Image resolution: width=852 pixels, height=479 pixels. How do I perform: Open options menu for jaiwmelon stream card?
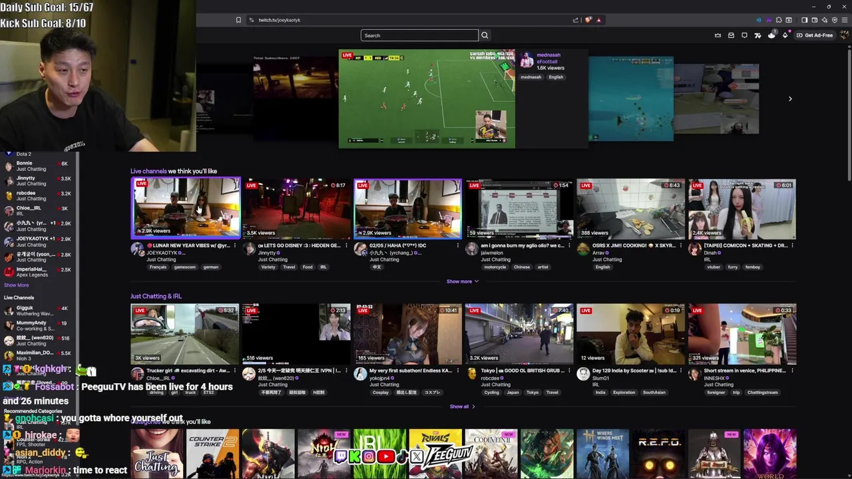(x=569, y=245)
